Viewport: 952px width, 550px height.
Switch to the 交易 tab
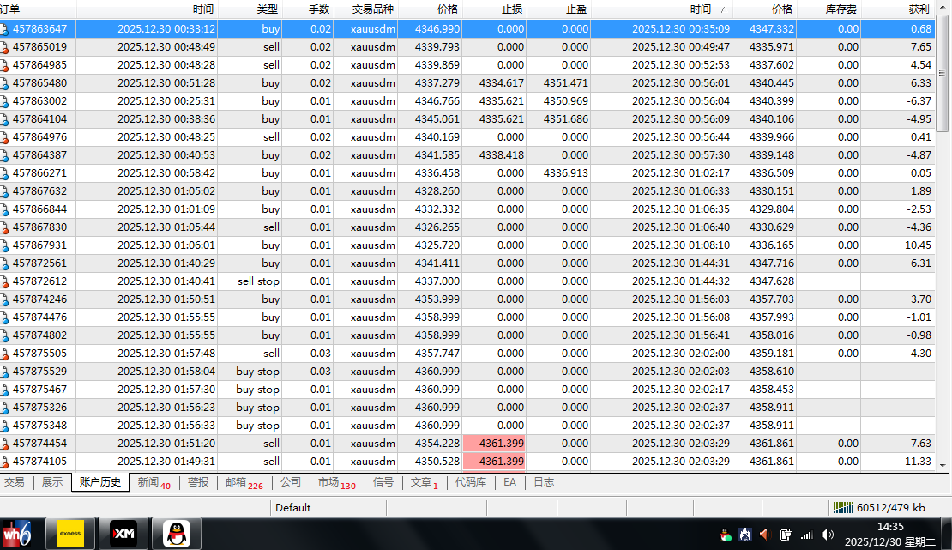pyautogui.click(x=15, y=482)
